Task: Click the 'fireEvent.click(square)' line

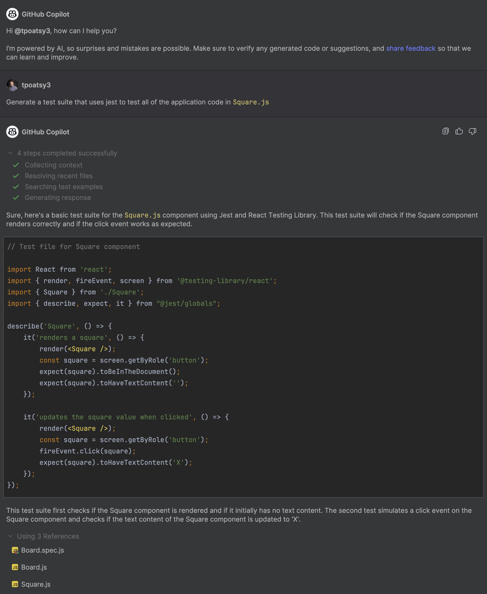Action: (x=88, y=451)
